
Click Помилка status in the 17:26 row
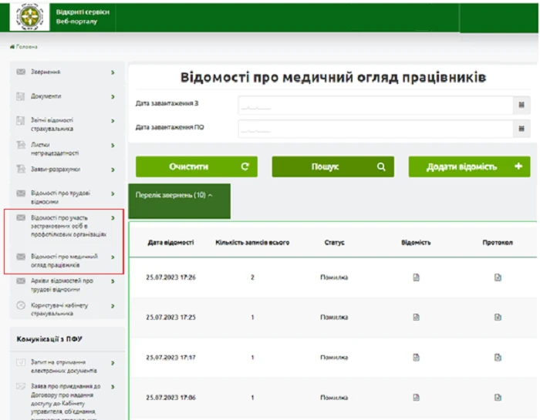coord(334,277)
